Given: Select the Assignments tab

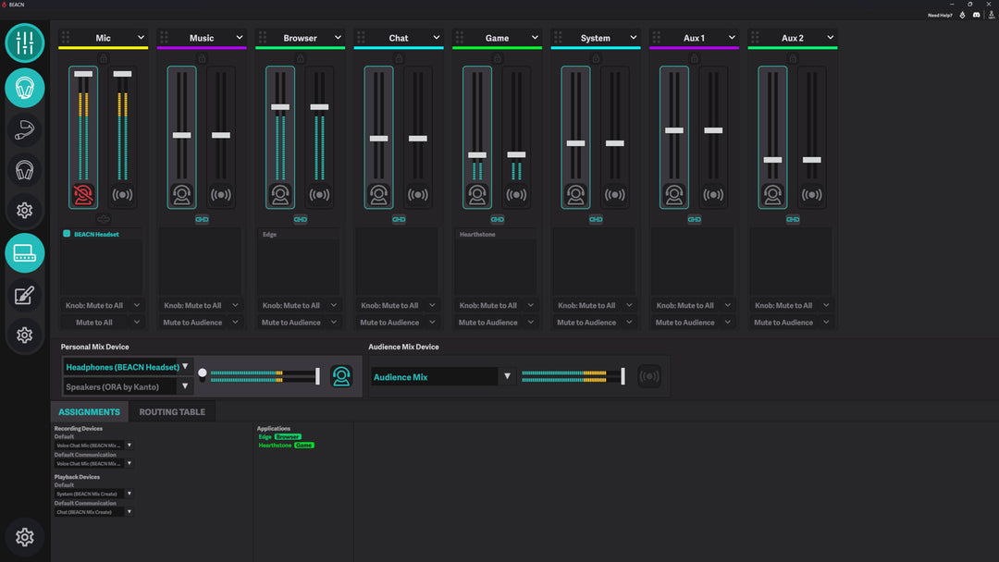Looking at the screenshot, I should pyautogui.click(x=89, y=411).
